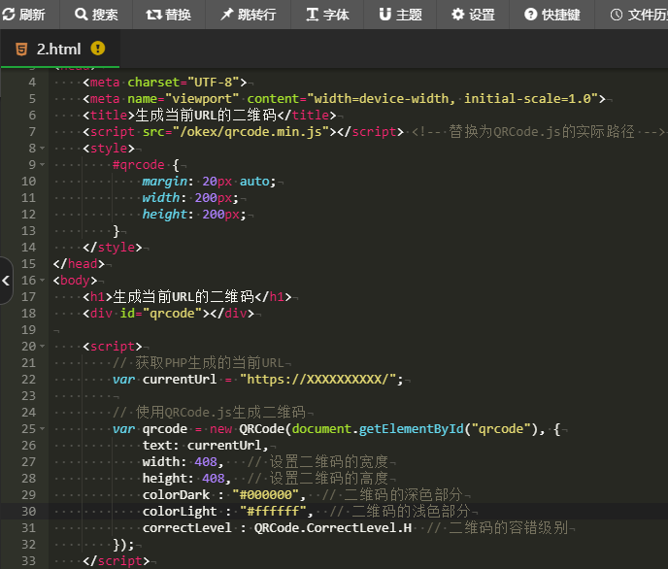Click the width value 408 on line 27
The image size is (668, 569).
click(x=206, y=461)
